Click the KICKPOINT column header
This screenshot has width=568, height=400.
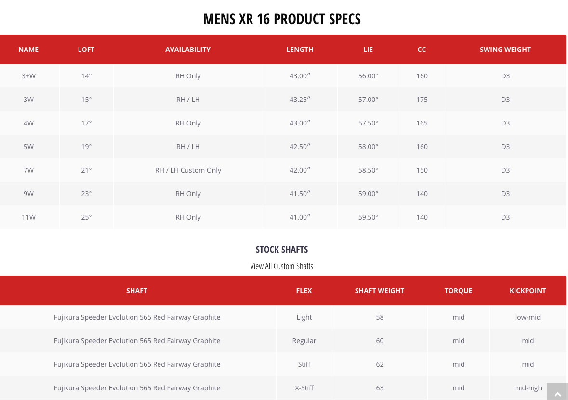tap(528, 291)
